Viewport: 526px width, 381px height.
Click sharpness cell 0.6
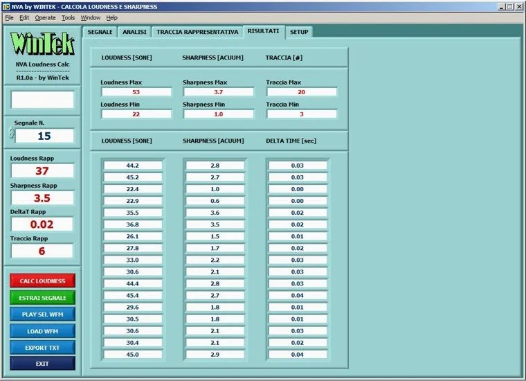point(215,201)
